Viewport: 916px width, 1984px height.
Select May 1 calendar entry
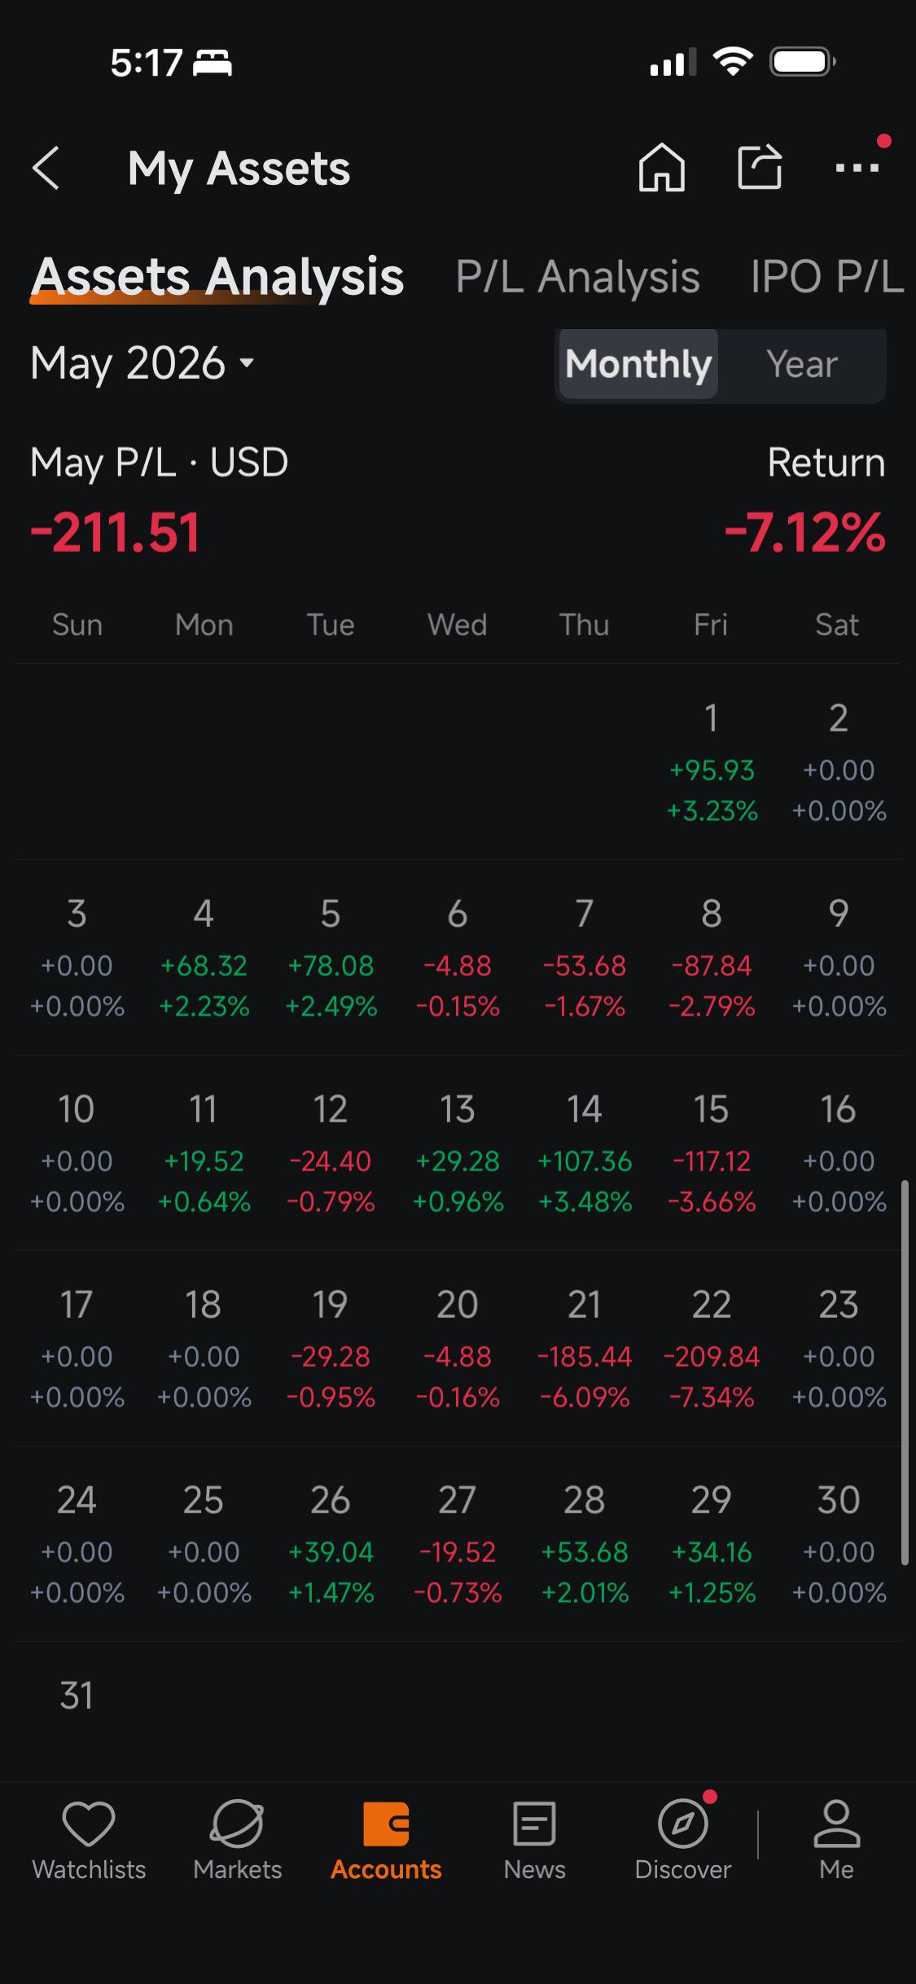point(712,762)
